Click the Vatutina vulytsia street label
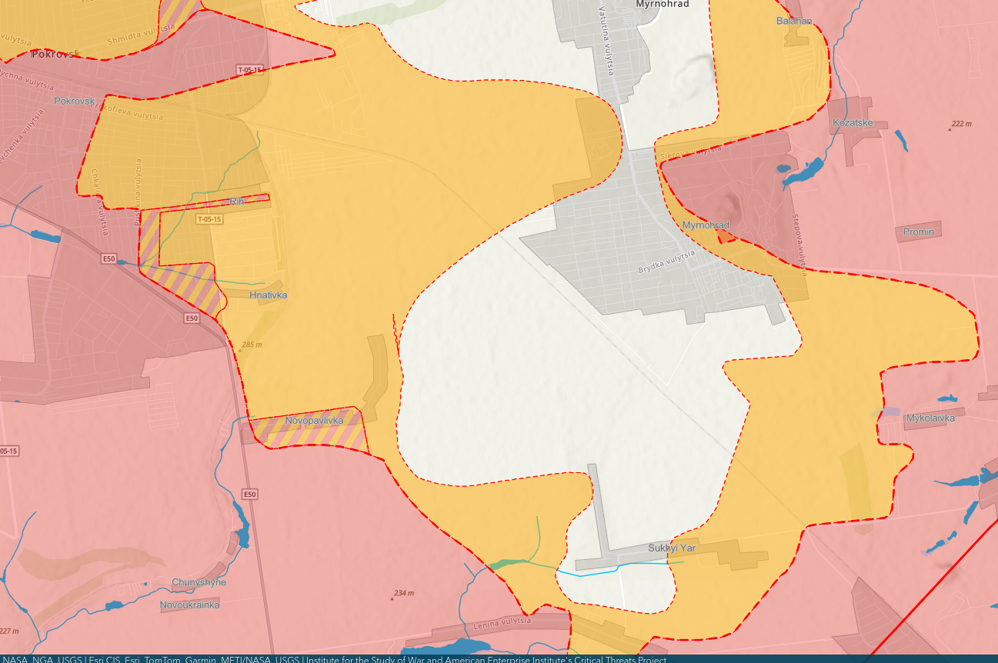This screenshot has height=663, width=998. pos(606,41)
